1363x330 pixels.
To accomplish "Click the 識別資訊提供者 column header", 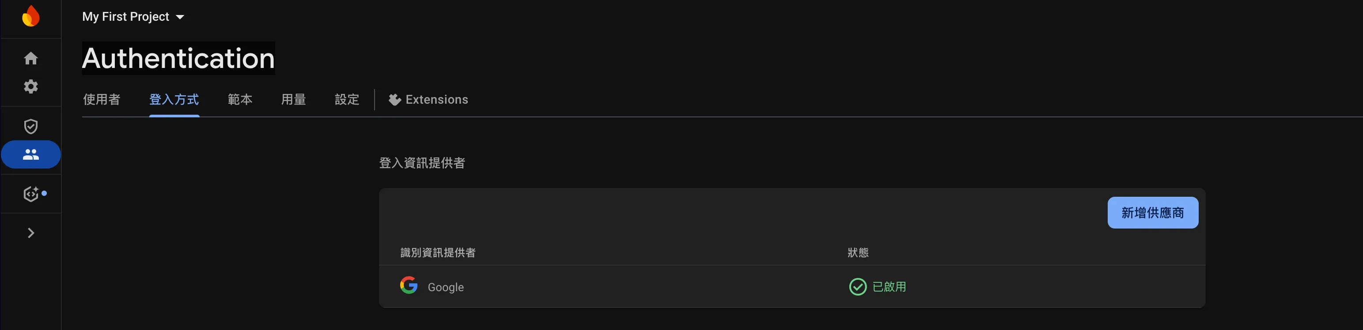I will click(438, 253).
